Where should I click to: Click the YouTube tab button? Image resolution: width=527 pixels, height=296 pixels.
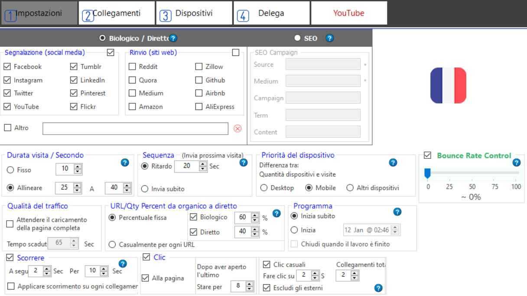point(348,13)
